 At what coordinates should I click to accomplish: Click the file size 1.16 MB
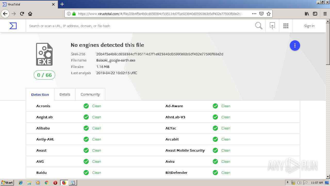point(103,67)
